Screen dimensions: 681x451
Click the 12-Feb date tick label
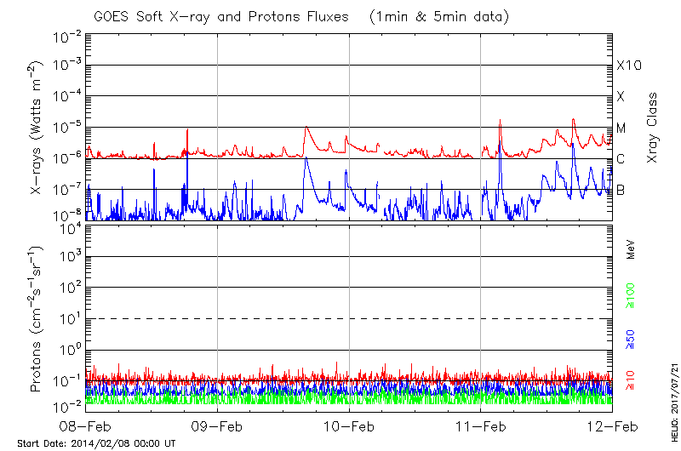click(611, 425)
